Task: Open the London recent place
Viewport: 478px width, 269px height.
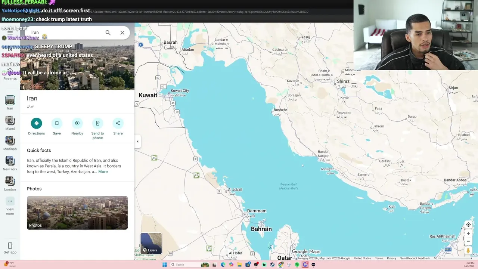Action: point(10,183)
